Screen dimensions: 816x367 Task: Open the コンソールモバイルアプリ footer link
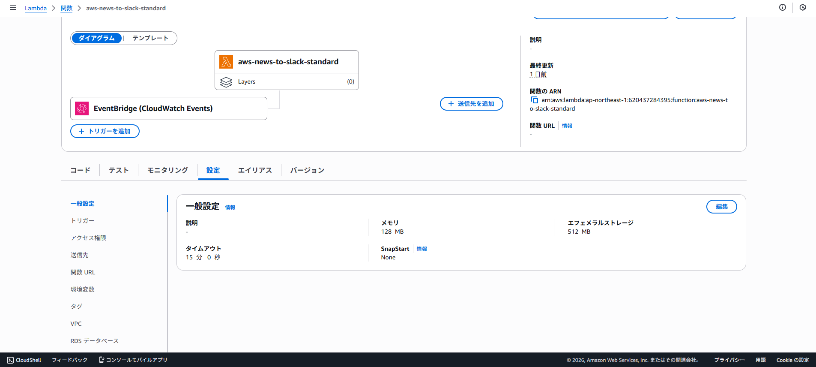click(133, 360)
